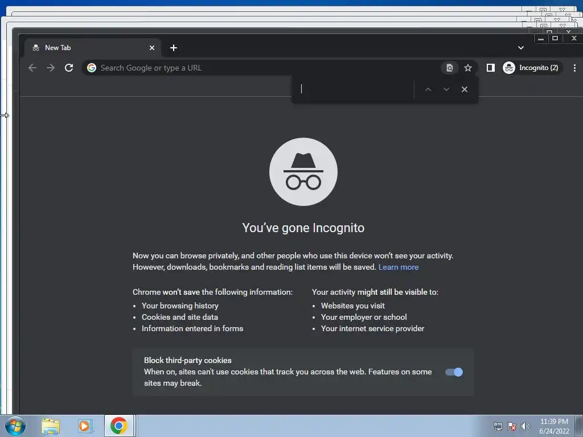Toggle Block third-party cookies switch
Screen dimensions: 583x437
point(454,372)
